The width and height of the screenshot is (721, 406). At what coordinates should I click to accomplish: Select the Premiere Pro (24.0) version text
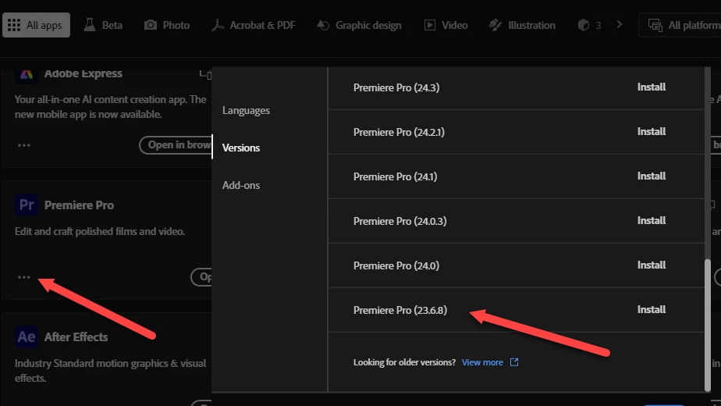[396, 265]
